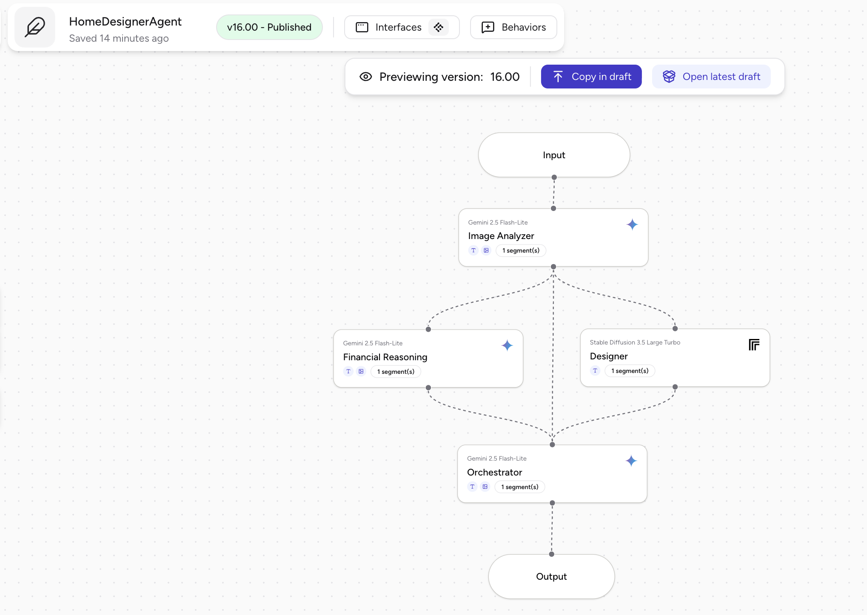Click Open latest draft button
Screen dimensions: 867x615
coord(711,77)
